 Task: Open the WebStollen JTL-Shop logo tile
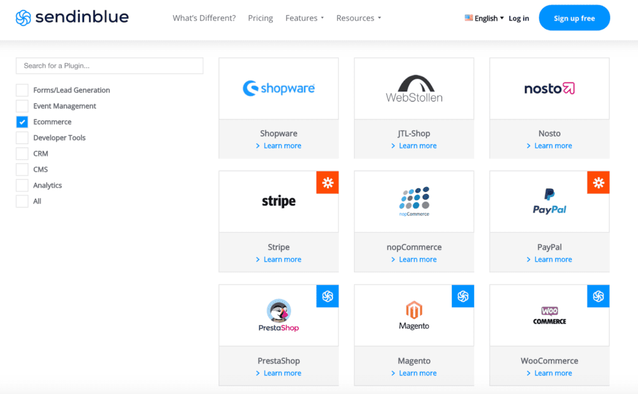click(x=414, y=89)
